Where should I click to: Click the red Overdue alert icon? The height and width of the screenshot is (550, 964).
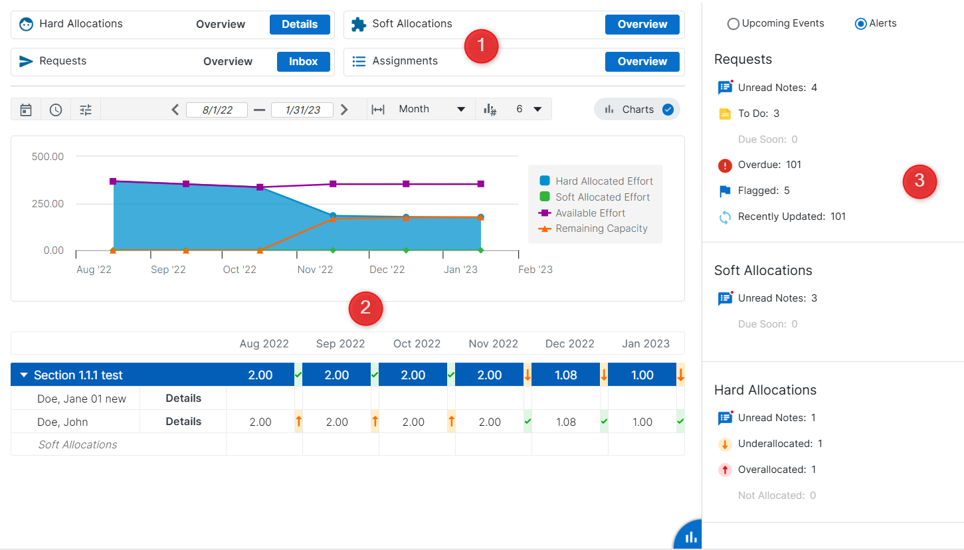click(725, 165)
